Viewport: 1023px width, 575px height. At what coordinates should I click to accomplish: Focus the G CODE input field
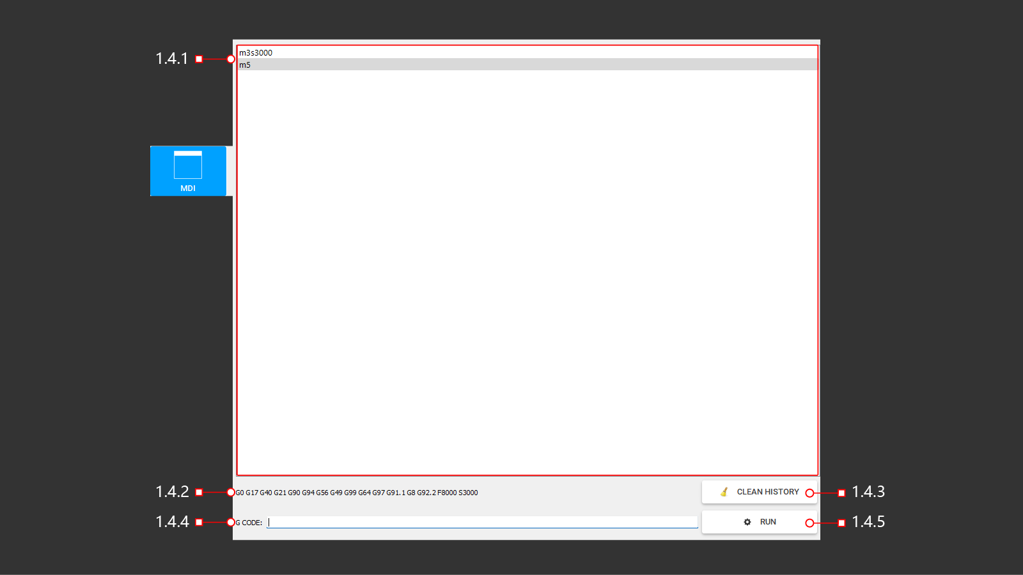coord(482,522)
